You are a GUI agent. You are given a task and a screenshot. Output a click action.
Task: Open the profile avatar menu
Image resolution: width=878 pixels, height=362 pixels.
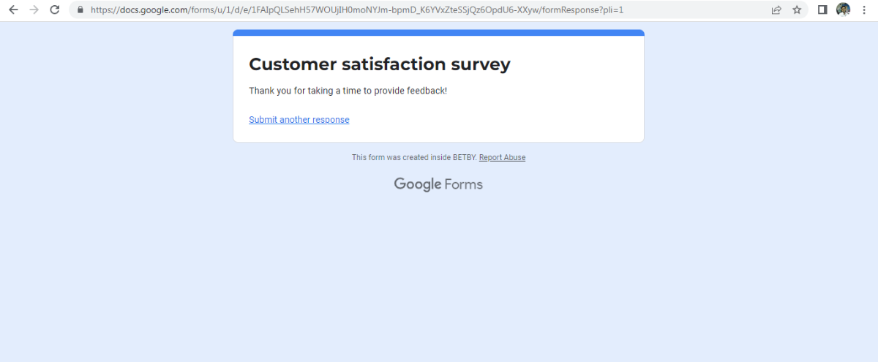tap(843, 10)
